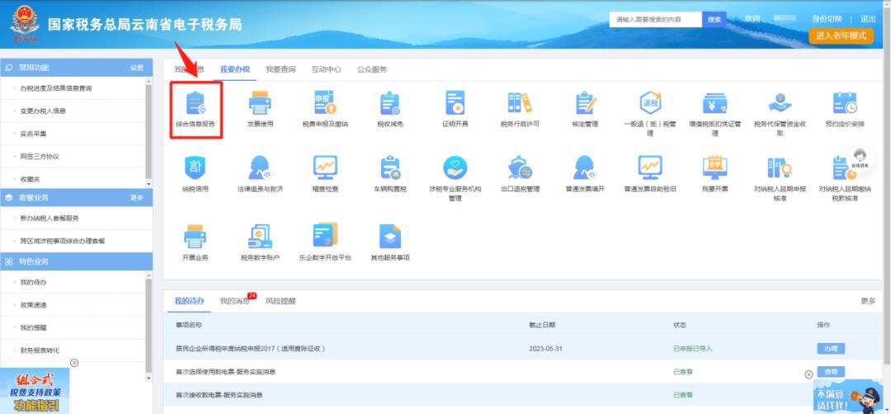Open 对纳税人延期申报核准 icon
891x414 pixels.
pyautogui.click(x=780, y=167)
